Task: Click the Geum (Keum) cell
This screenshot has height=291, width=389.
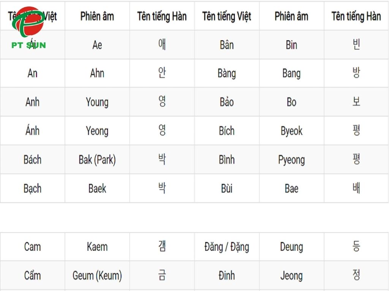Action: point(97,275)
